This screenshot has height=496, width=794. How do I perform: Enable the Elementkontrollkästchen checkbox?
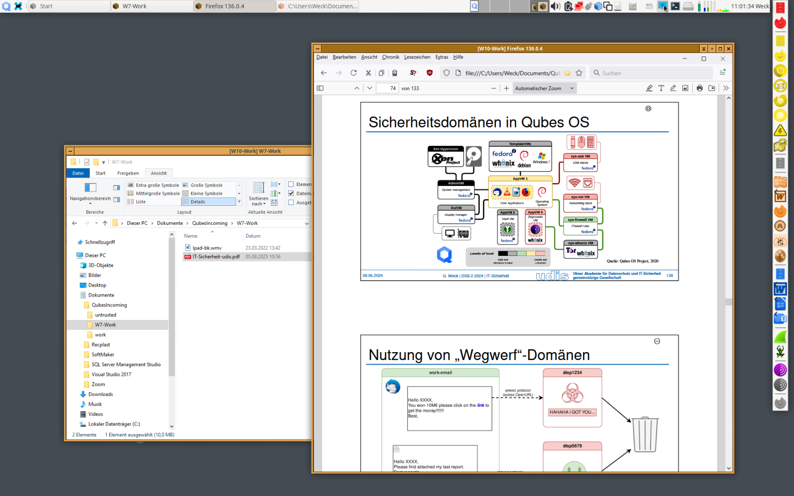(291, 185)
